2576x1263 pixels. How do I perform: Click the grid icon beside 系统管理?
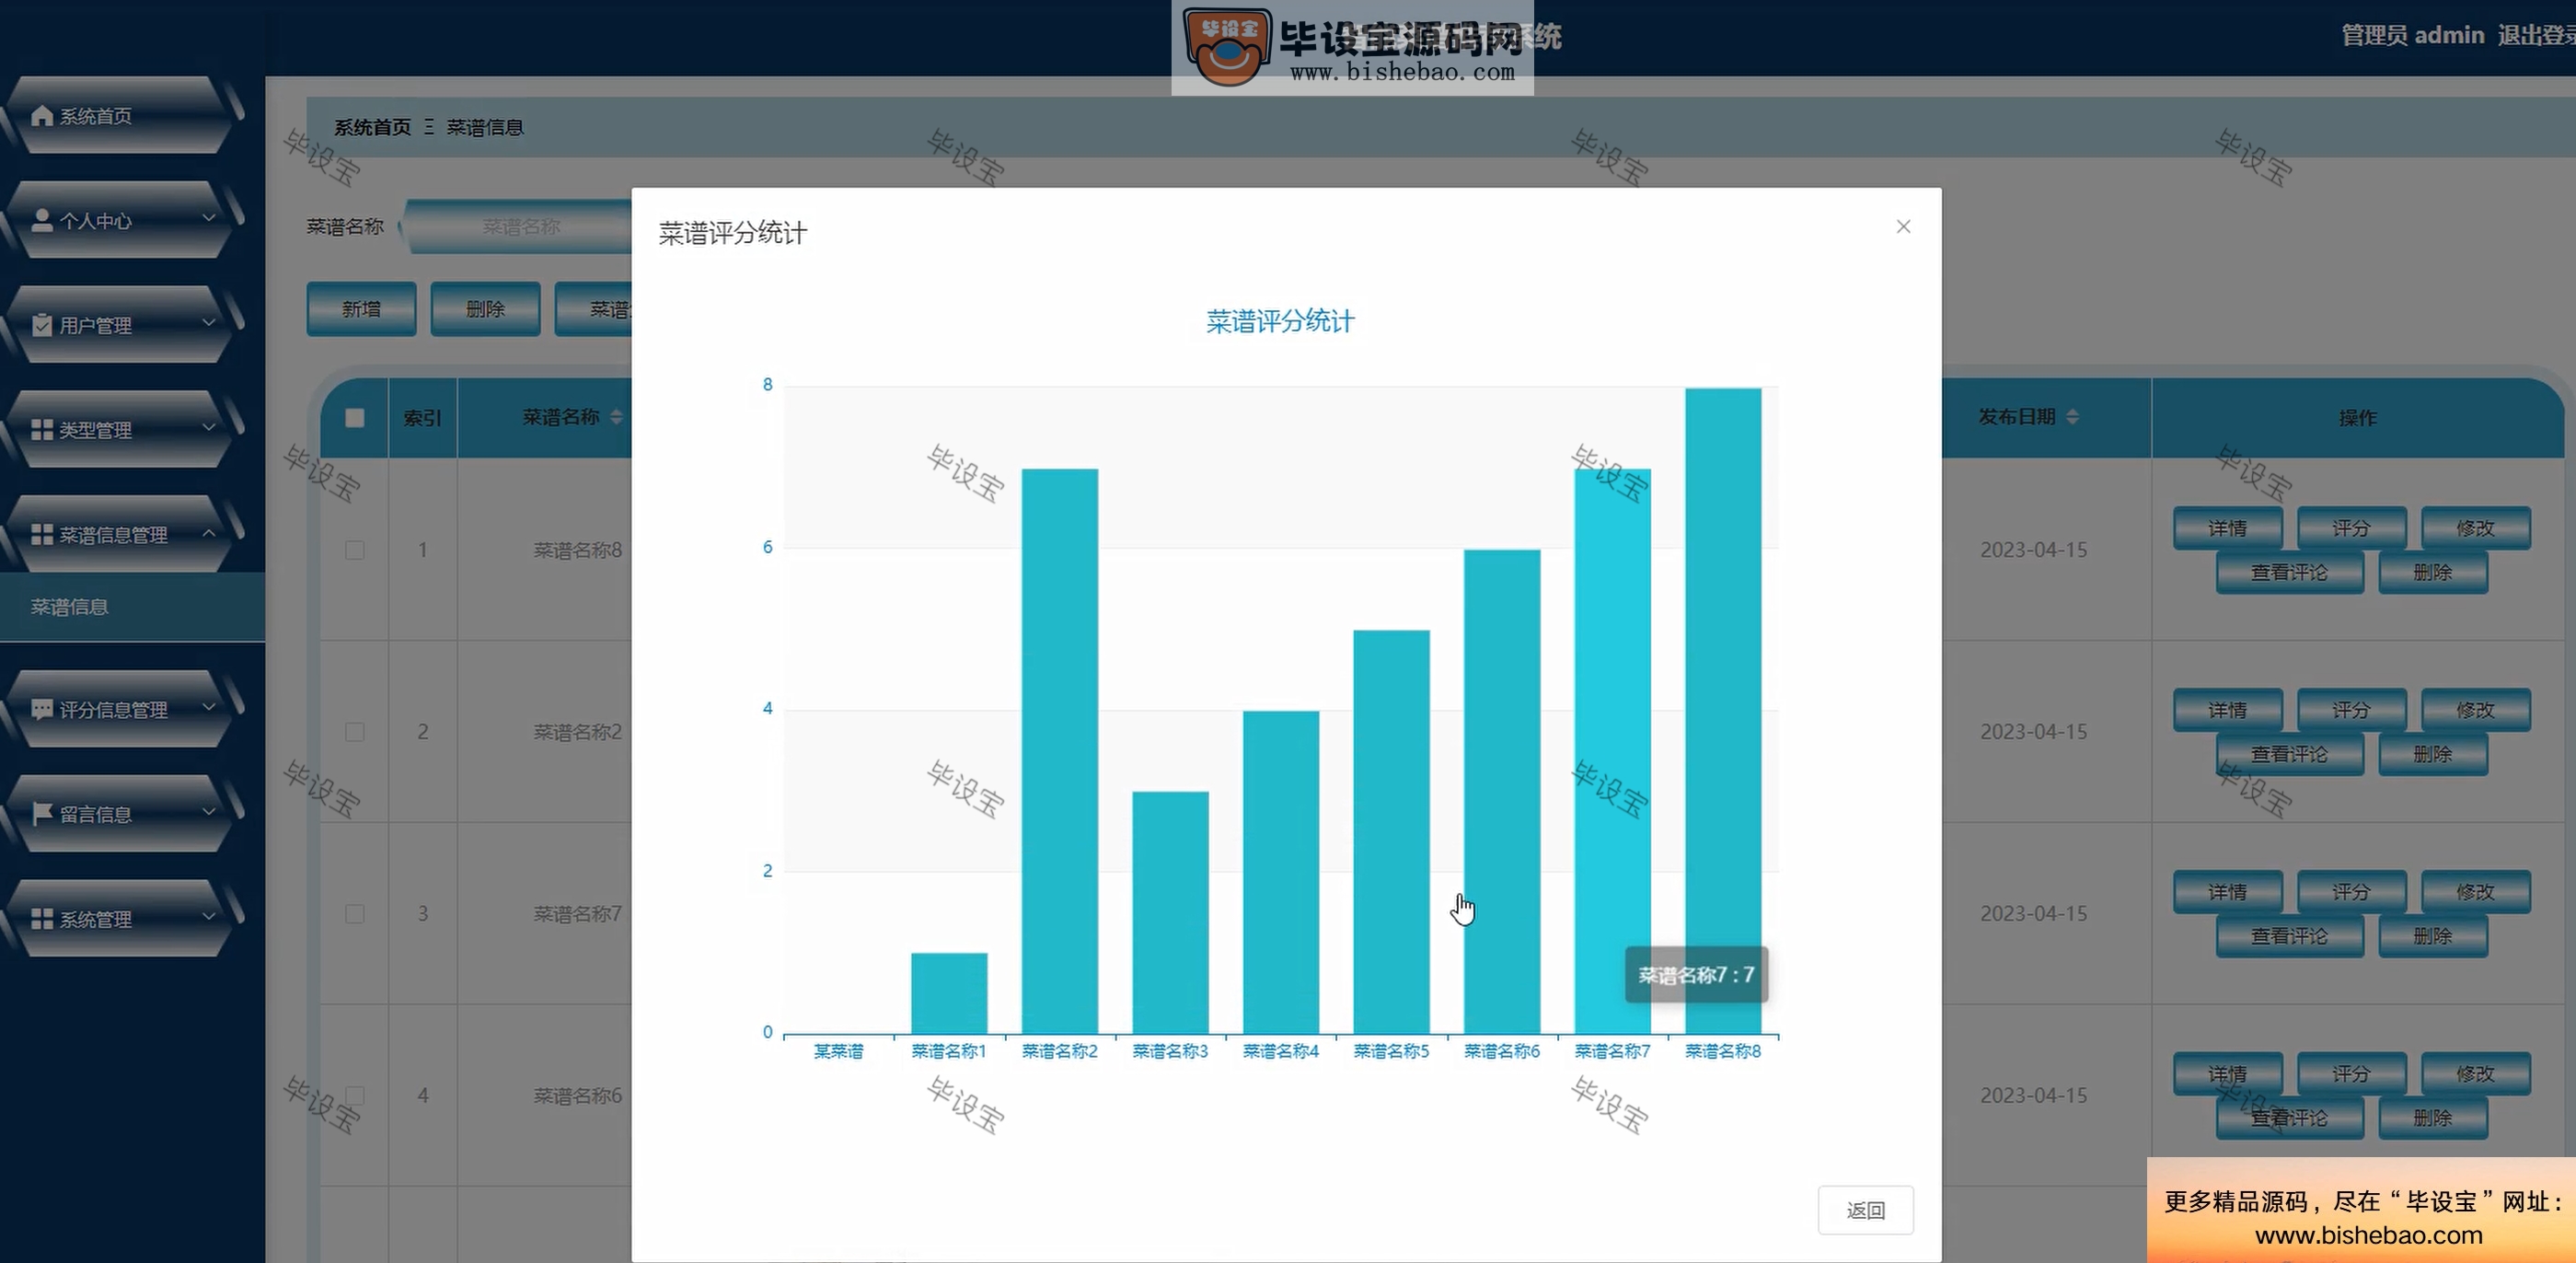click(x=42, y=919)
